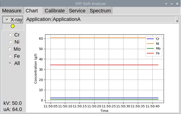Open the Spectrum tab

(x=100, y=11)
